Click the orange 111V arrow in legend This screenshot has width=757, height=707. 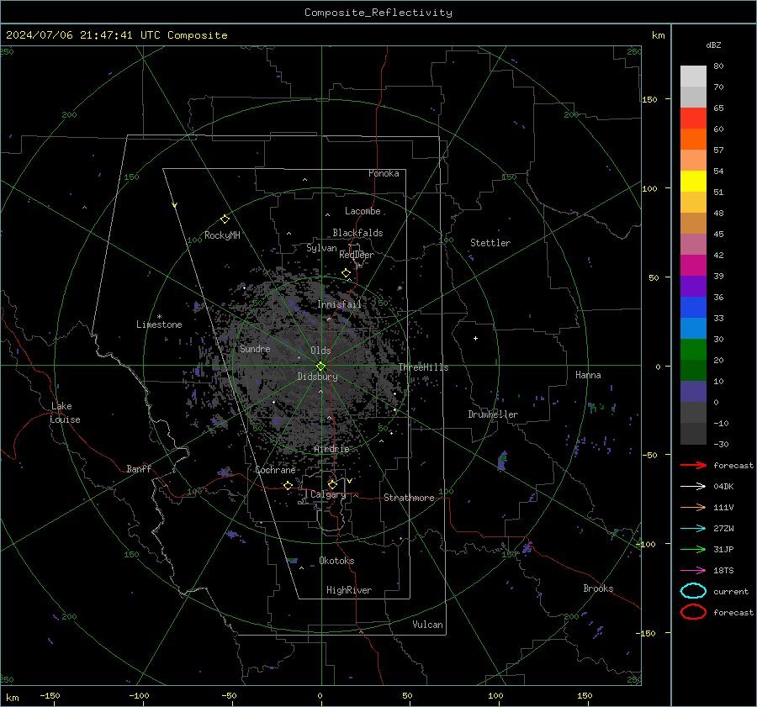click(693, 507)
